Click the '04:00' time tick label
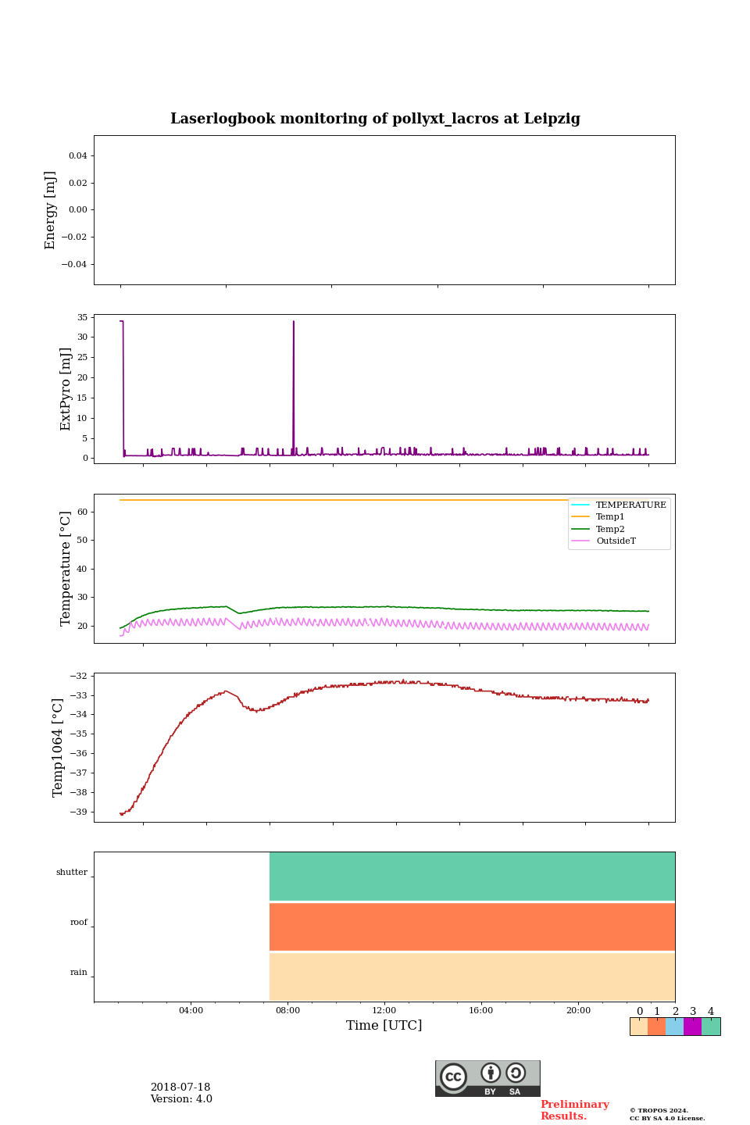750x1125 pixels. (191, 1010)
